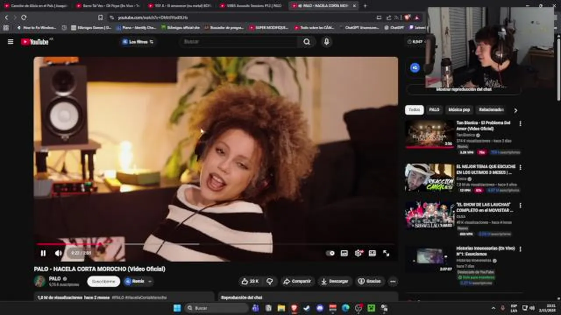Toggle the autoplay switch in the player
Image resolution: width=561 pixels, height=315 pixels.
click(x=330, y=253)
